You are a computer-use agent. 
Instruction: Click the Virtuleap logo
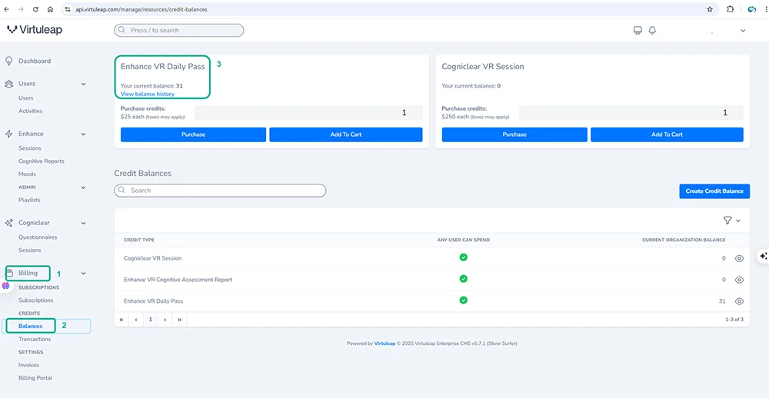click(35, 30)
